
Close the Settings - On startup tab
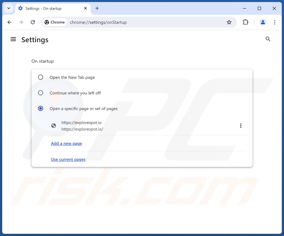click(86, 8)
